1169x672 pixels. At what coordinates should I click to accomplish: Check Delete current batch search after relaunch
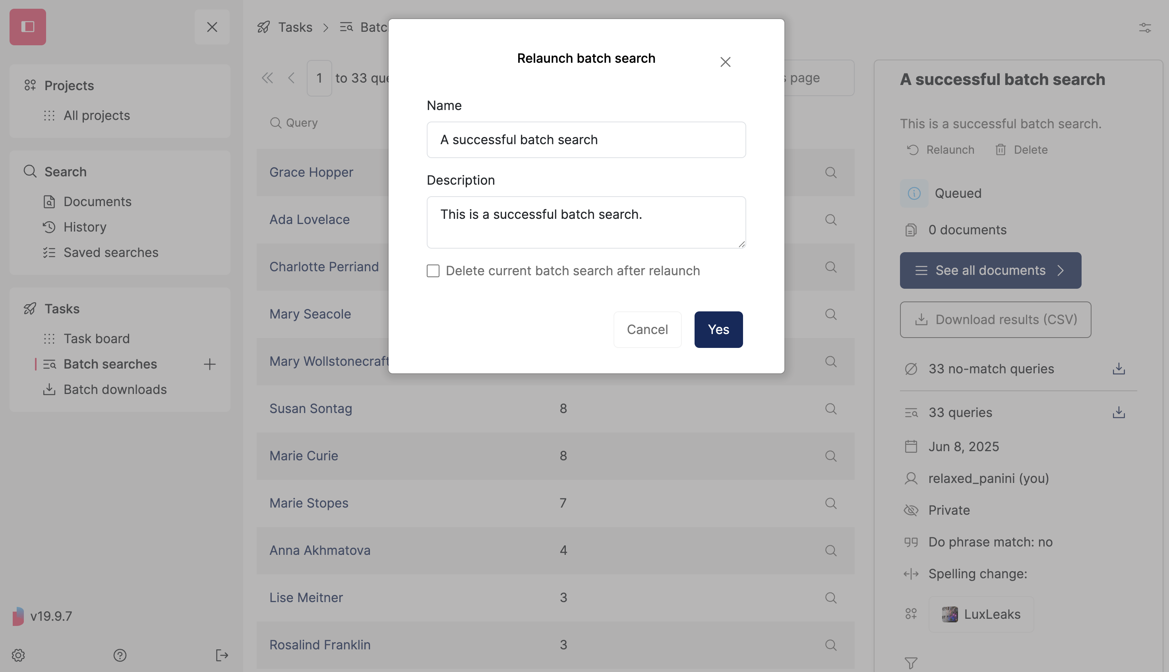tap(433, 271)
